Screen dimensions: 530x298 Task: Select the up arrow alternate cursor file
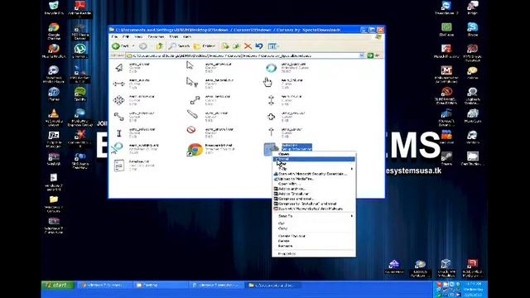coord(271,132)
